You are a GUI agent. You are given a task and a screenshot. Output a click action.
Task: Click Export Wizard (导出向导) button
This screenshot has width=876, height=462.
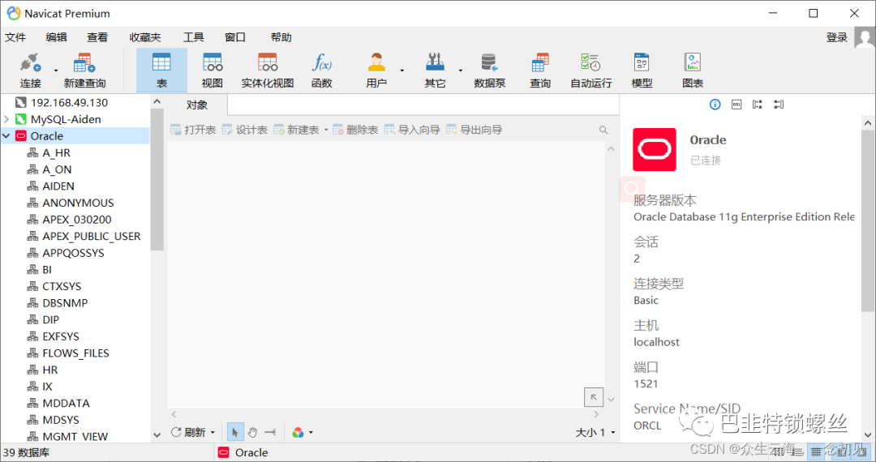point(474,130)
